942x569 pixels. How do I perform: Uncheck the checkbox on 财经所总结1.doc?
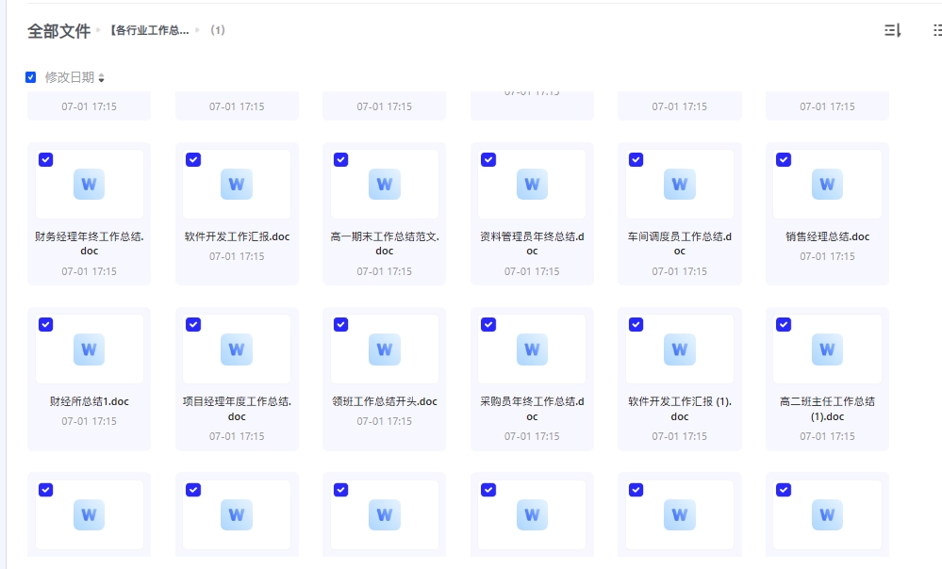pos(45,325)
